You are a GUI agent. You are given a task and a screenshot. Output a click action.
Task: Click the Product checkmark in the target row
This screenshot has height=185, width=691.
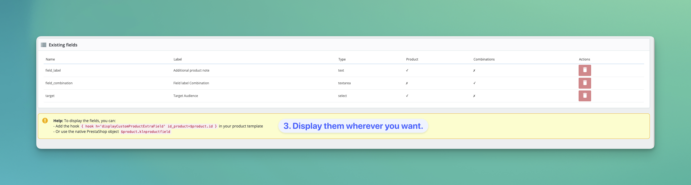point(407,96)
